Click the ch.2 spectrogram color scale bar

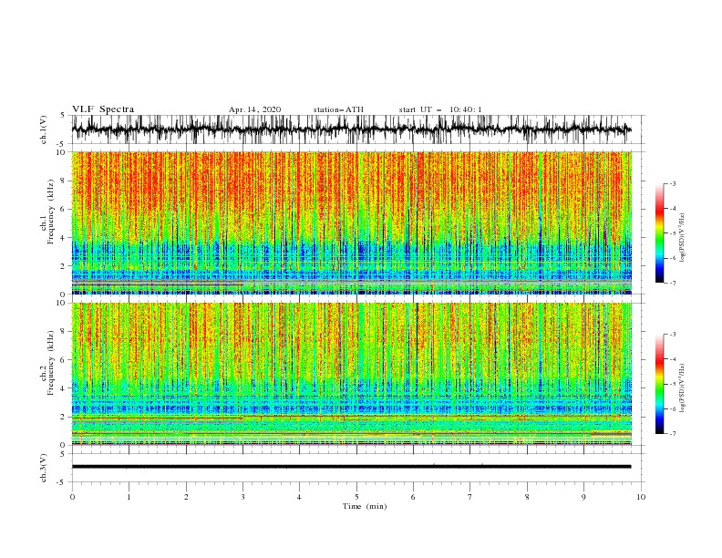[x=659, y=384]
